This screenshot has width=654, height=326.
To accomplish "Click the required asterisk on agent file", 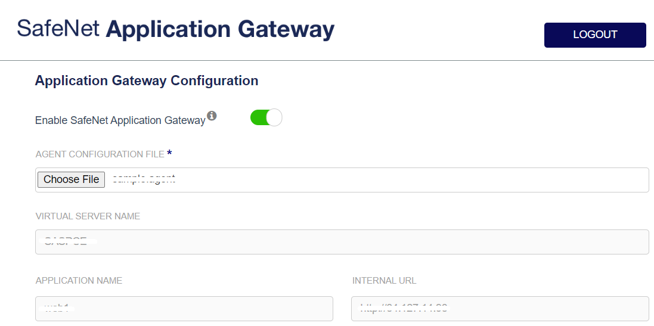I will click(169, 154).
